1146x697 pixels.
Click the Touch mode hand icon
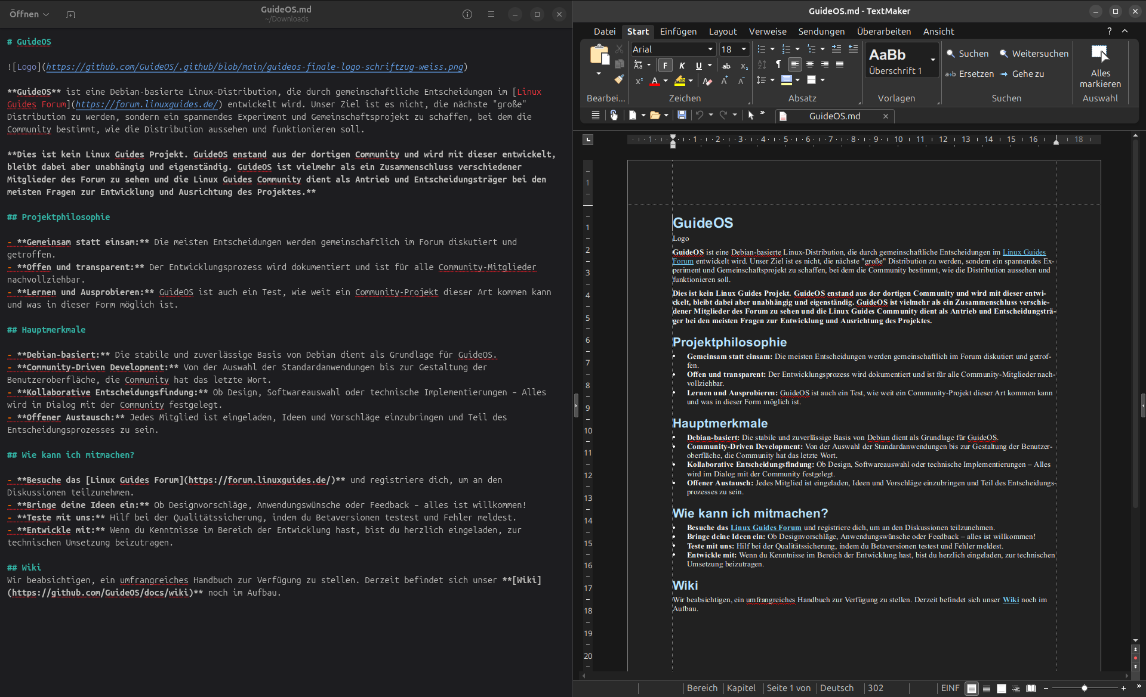[x=614, y=115]
